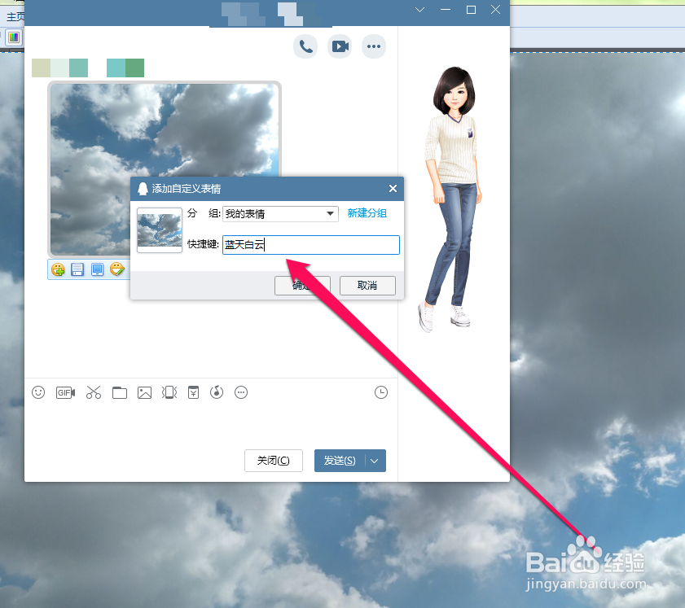The height and width of the screenshot is (608, 685).
Task: Start a voice call
Action: [x=305, y=46]
